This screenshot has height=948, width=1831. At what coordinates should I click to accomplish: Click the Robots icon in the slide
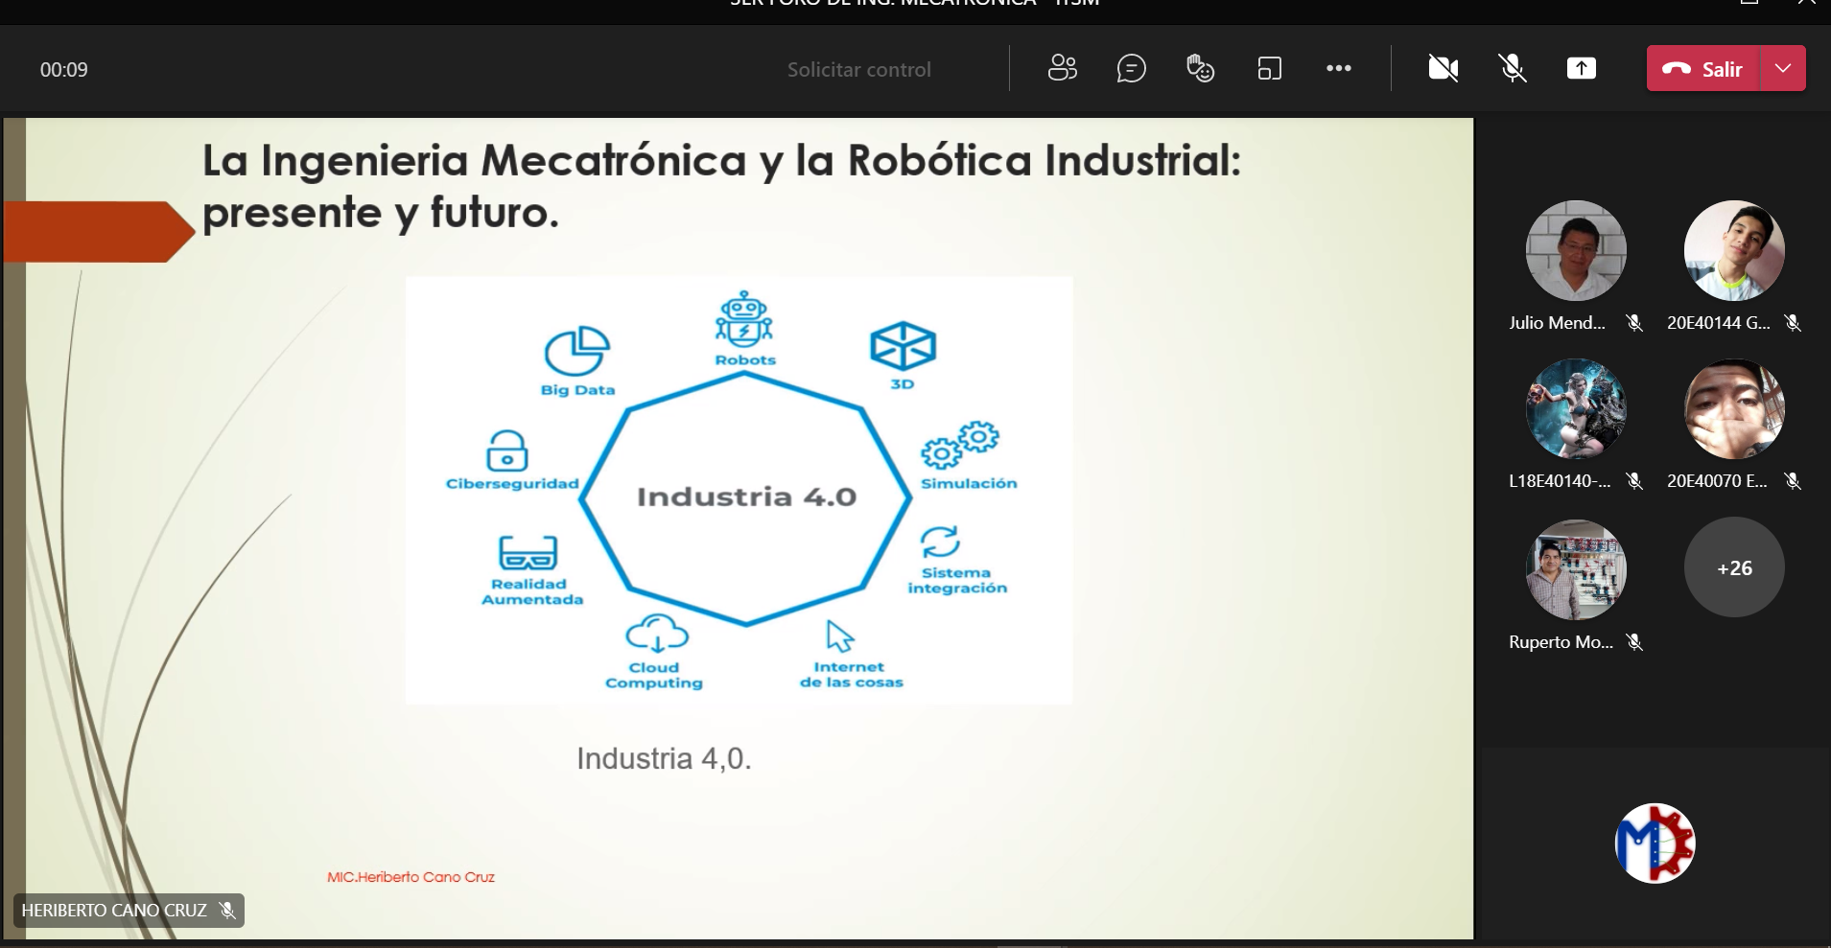pos(744,319)
